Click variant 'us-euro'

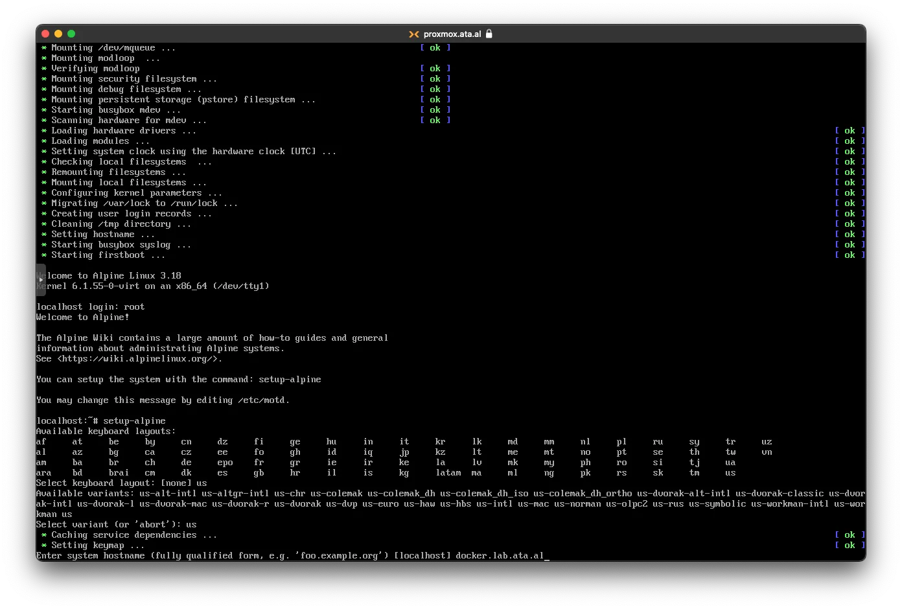pos(380,503)
